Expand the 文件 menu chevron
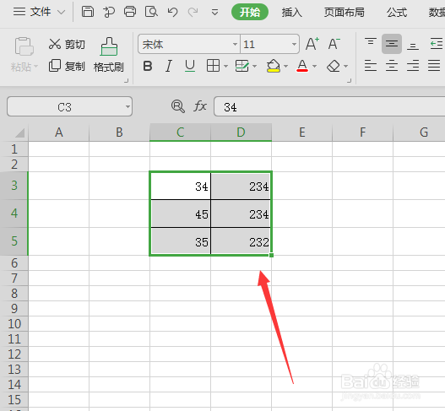The image size is (445, 411). click(61, 12)
